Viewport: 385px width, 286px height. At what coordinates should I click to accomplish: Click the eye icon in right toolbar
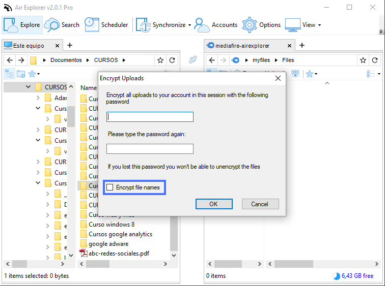point(295,74)
